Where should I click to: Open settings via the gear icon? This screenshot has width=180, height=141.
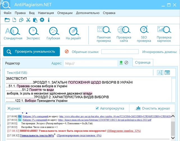pyautogui.click(x=42, y=20)
